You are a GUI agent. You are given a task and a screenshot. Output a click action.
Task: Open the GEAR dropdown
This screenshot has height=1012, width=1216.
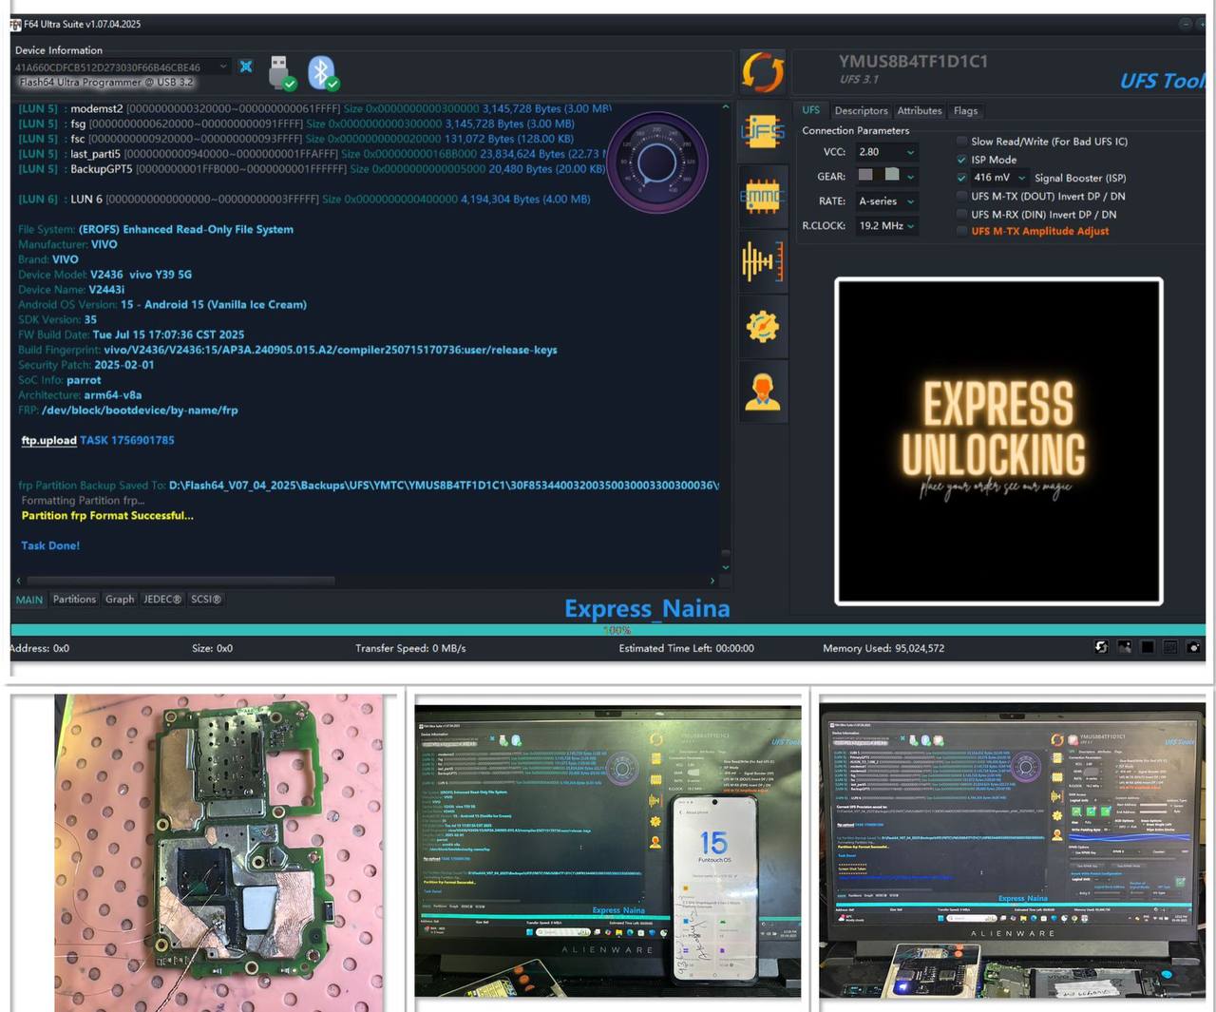pos(886,176)
